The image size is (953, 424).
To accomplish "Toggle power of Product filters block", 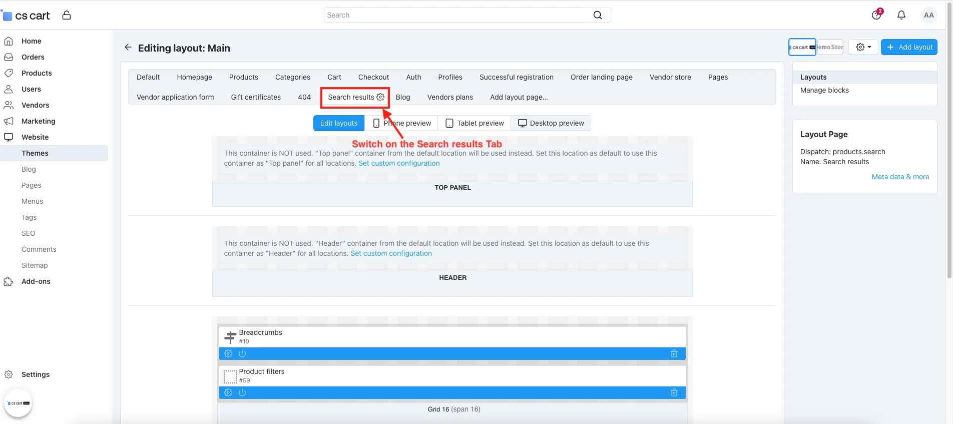I will tap(242, 392).
